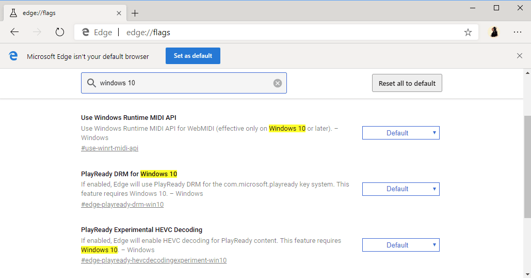Screen dimensions: 531x278
Task: Close the edge://flags tab
Action: 119,13
